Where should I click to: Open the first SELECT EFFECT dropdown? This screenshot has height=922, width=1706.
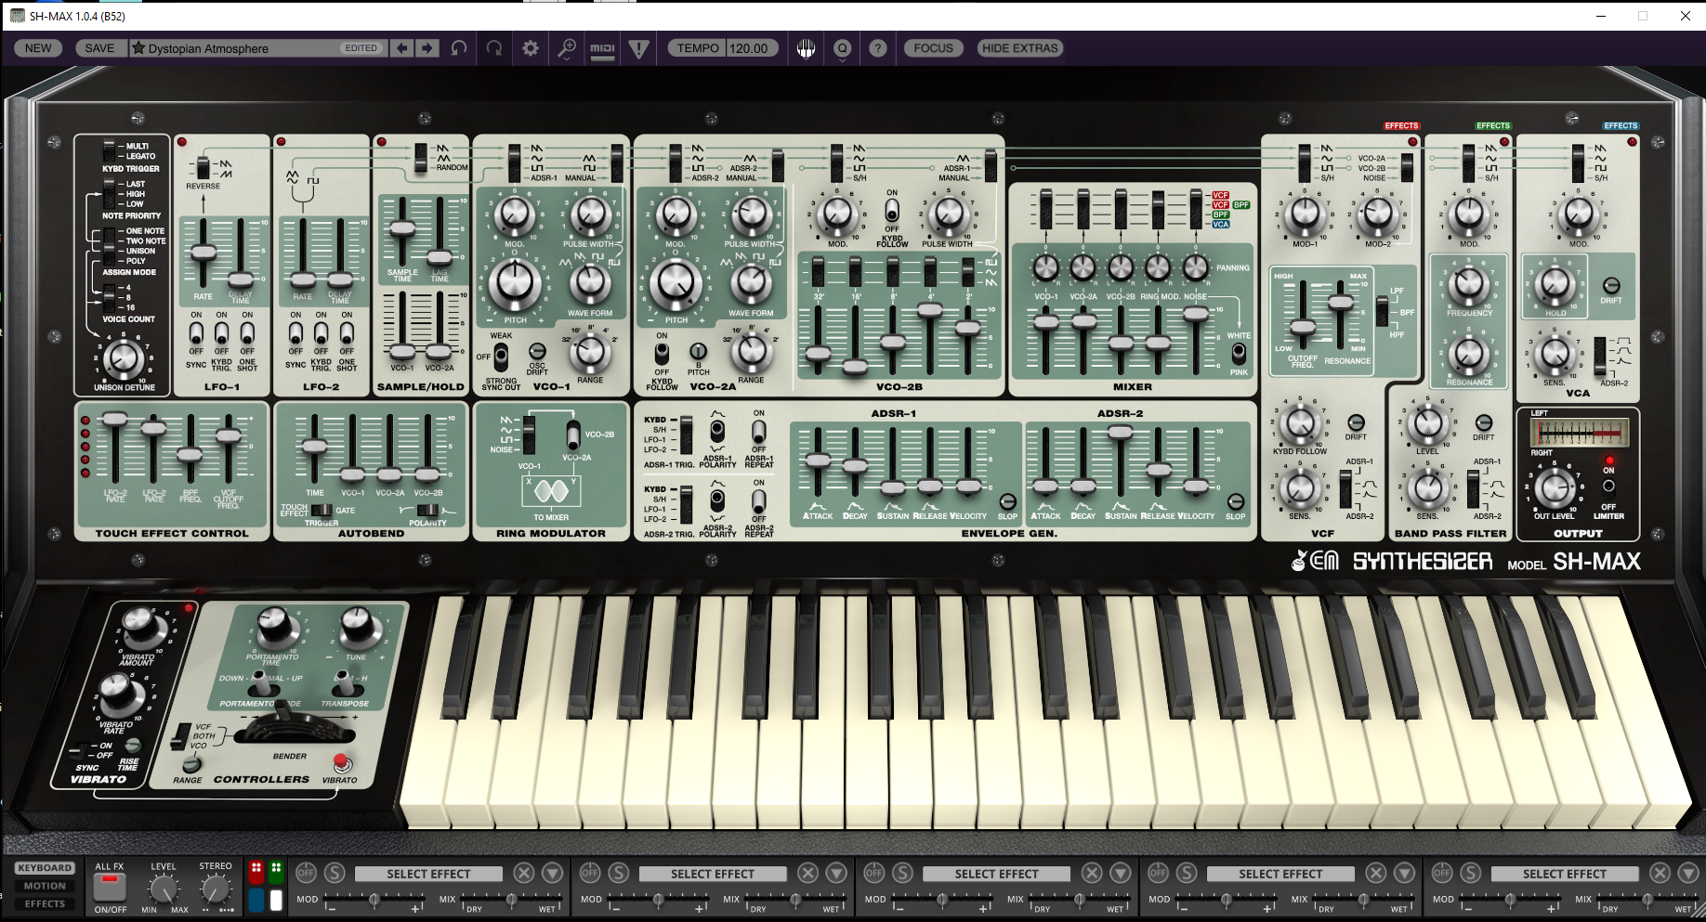pos(428,874)
